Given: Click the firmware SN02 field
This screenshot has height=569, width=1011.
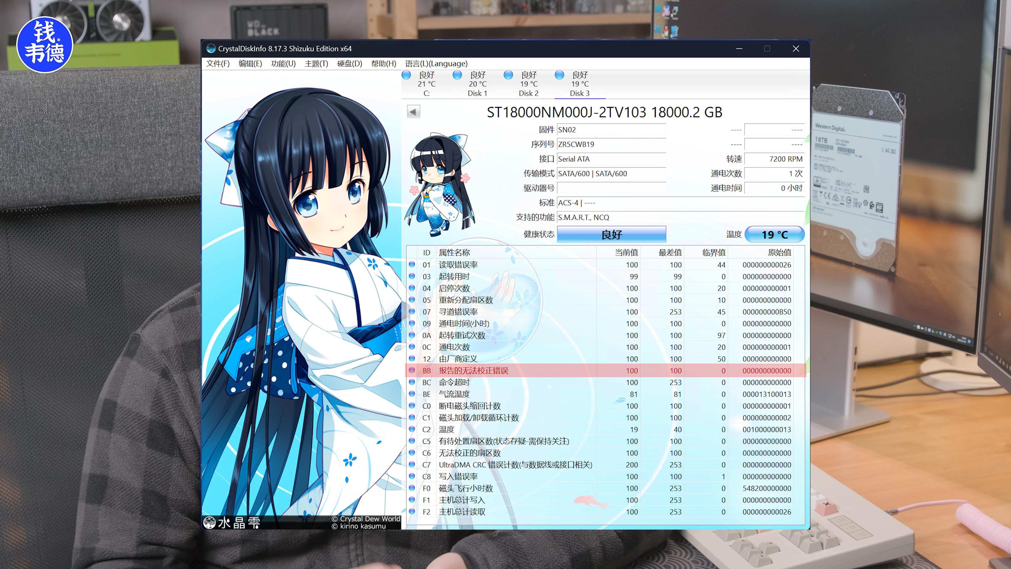Looking at the screenshot, I should tap(611, 130).
